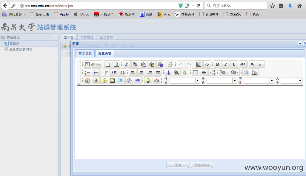
Task: Click the 保存 button
Action: click(178, 165)
